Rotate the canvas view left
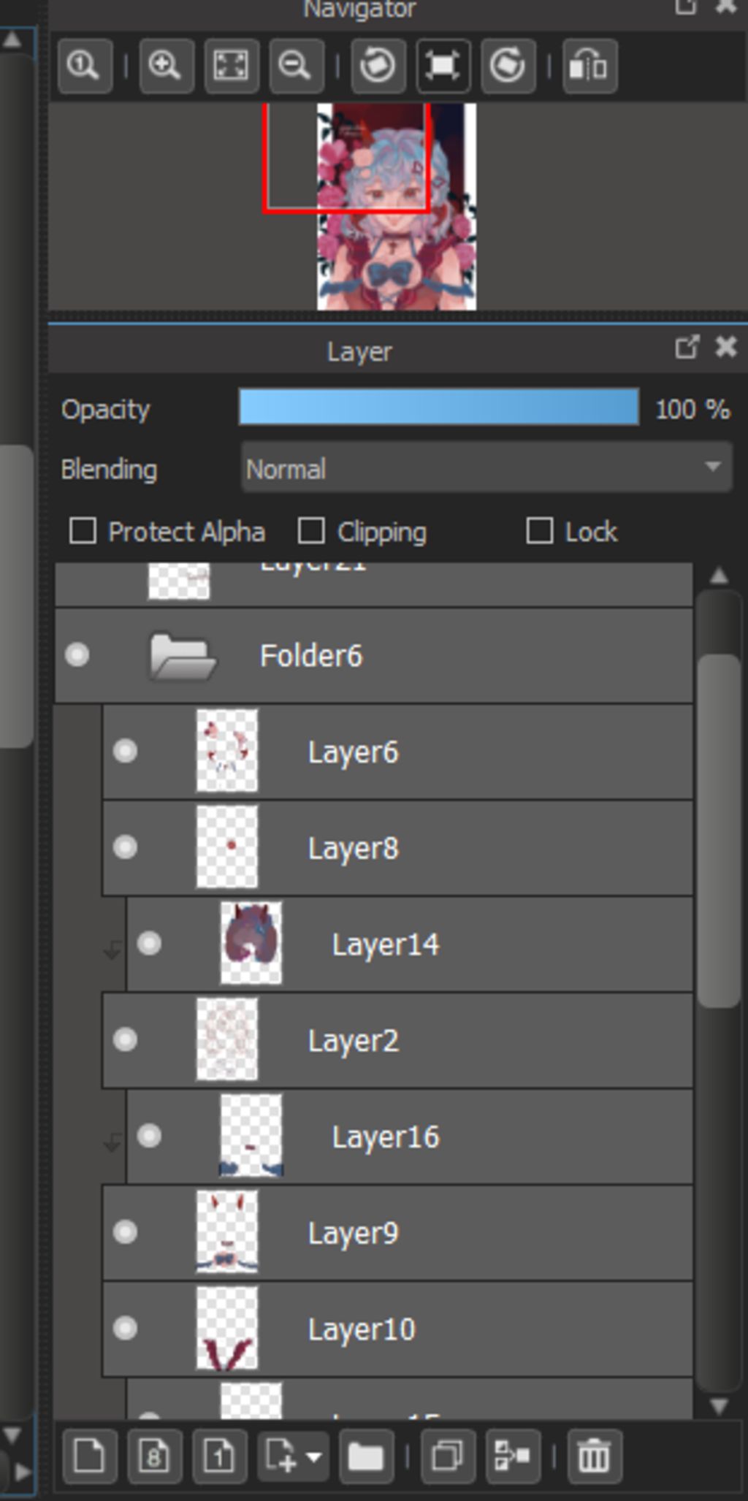The image size is (748, 1501). [378, 66]
